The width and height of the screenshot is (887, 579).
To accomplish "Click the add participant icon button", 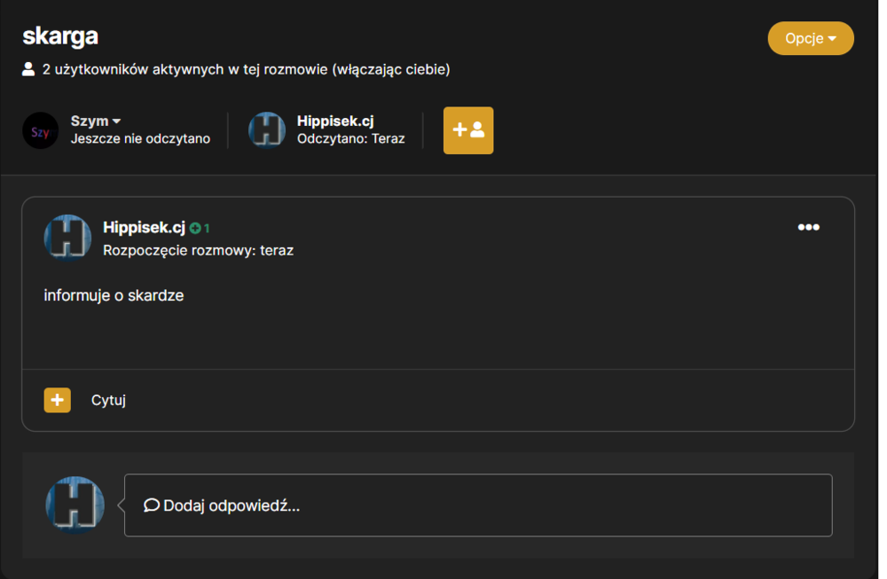I will [467, 130].
